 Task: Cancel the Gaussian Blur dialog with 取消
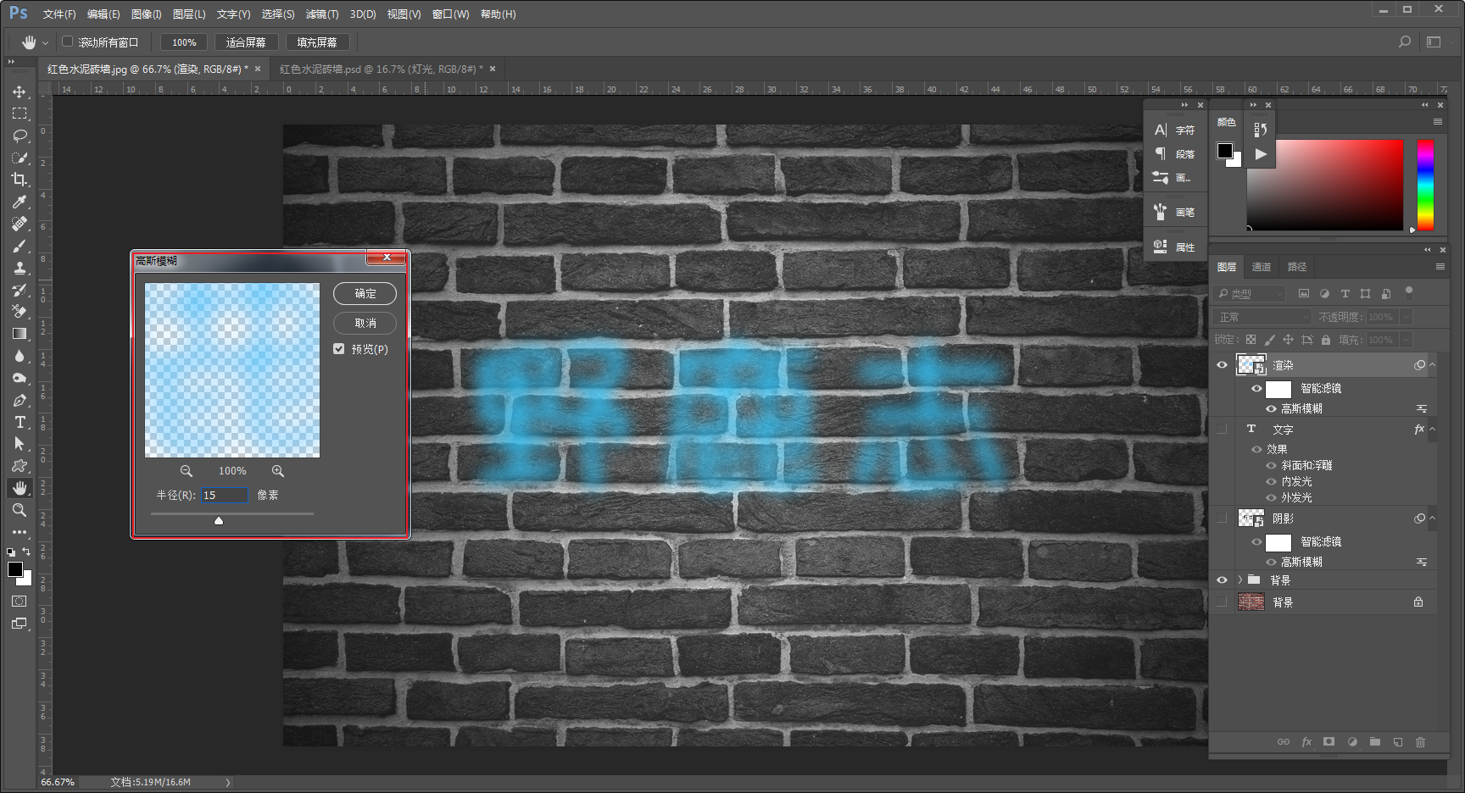pyautogui.click(x=365, y=323)
